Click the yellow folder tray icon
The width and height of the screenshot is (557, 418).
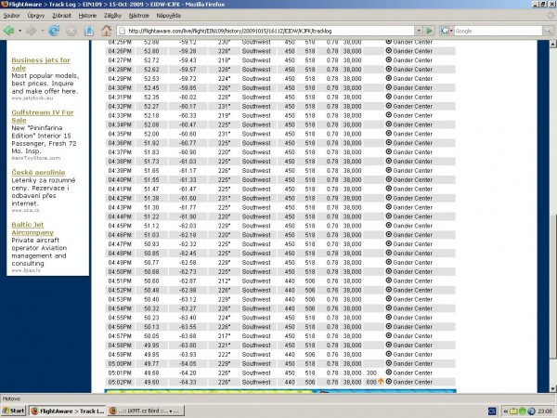(x=513, y=411)
